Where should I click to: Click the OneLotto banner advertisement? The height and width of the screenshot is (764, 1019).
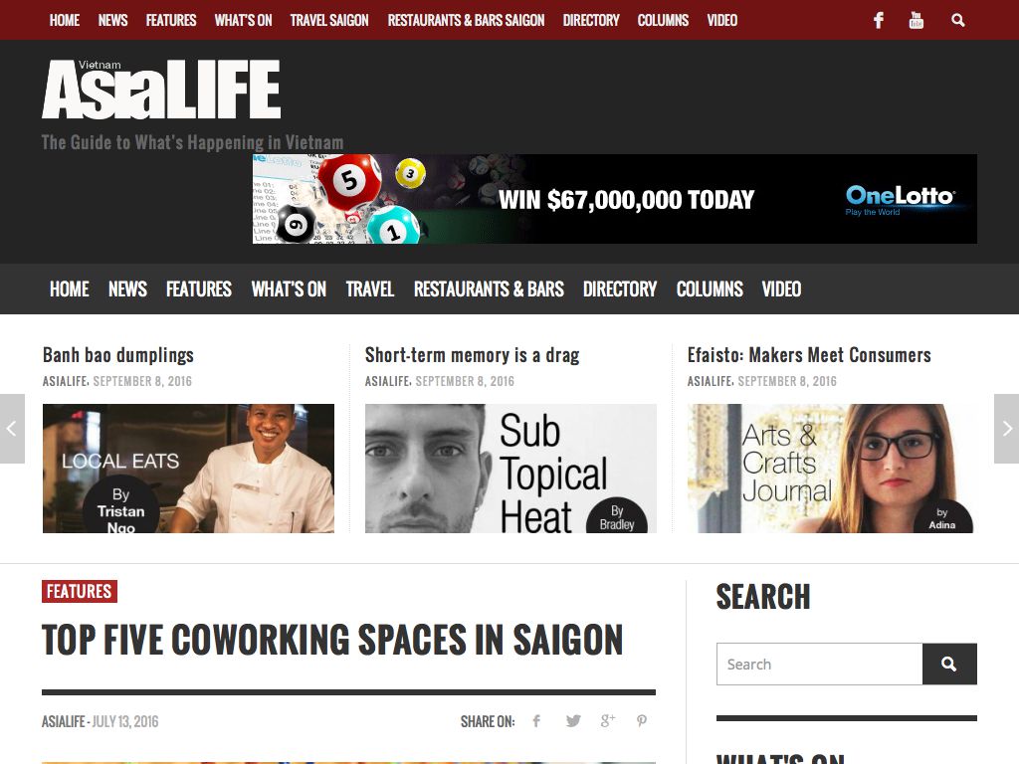pos(614,199)
